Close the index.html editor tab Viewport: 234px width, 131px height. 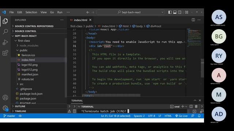[x=90, y=20]
